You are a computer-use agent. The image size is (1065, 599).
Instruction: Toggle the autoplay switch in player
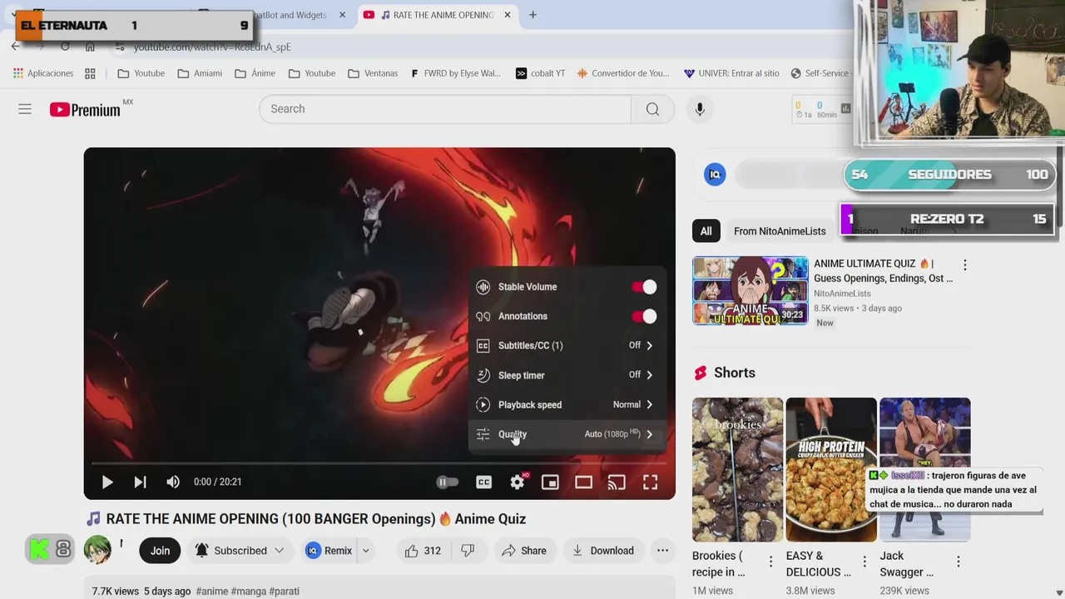448,482
